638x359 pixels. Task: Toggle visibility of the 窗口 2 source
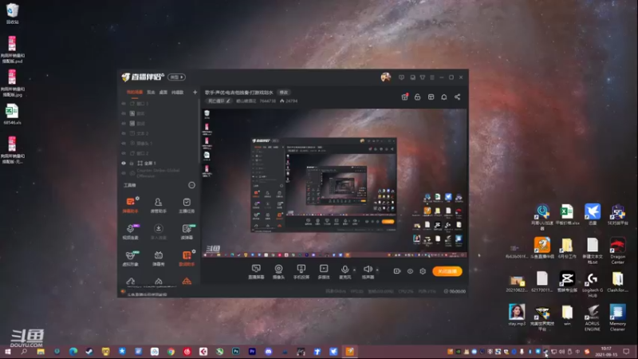pyautogui.click(x=124, y=153)
